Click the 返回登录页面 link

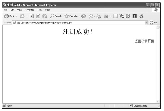tap(144, 41)
